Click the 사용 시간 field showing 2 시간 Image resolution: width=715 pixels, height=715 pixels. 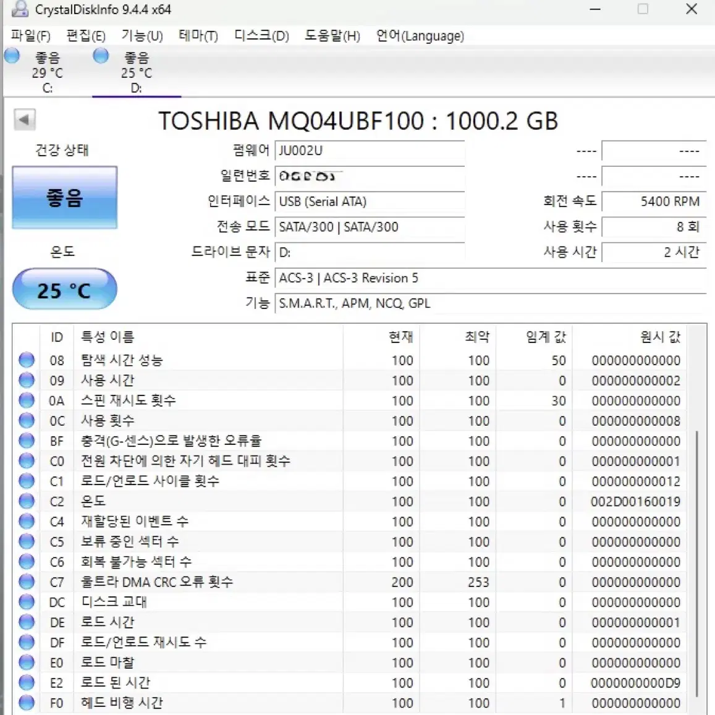pos(654,253)
